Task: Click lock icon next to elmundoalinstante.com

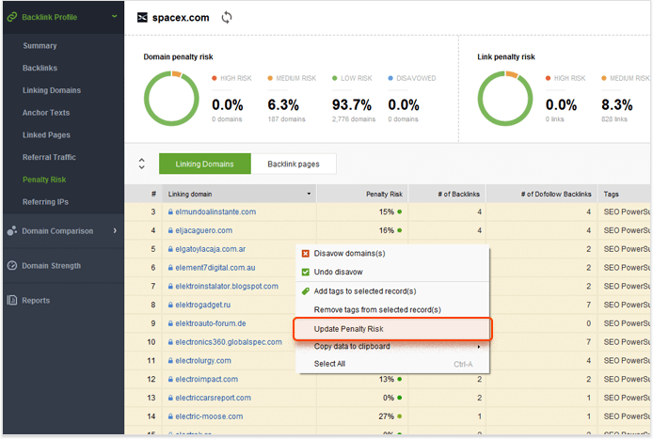Action: [170, 212]
